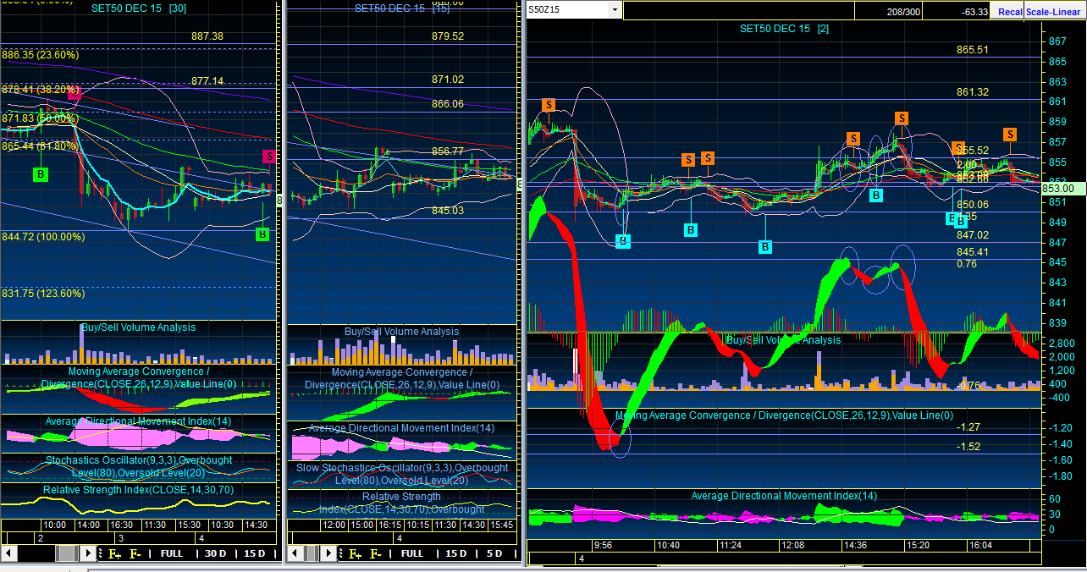Select the cyan B marker just below 853 near 14:36
The image size is (1087, 572).
876,195
